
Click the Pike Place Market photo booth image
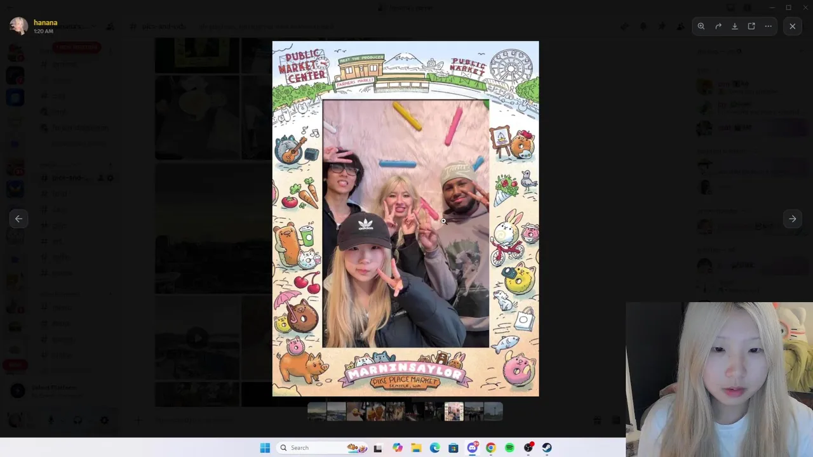coord(405,219)
